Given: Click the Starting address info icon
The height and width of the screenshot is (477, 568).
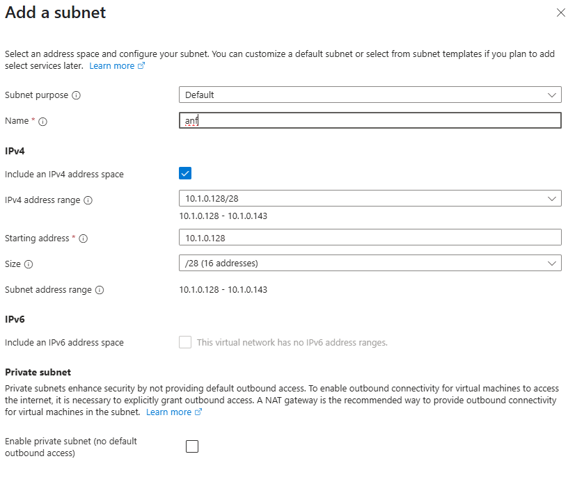Looking at the screenshot, I should click(84, 239).
